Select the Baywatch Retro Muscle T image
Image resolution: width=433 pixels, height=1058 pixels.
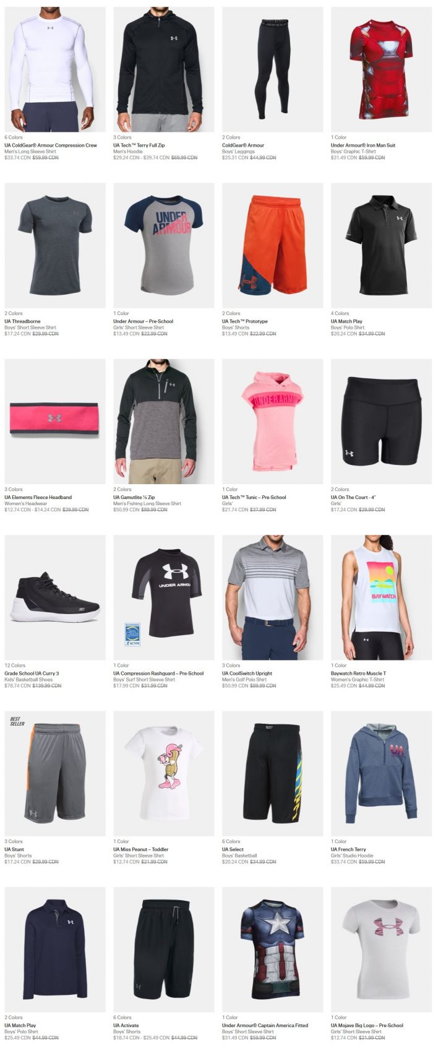pos(382,597)
